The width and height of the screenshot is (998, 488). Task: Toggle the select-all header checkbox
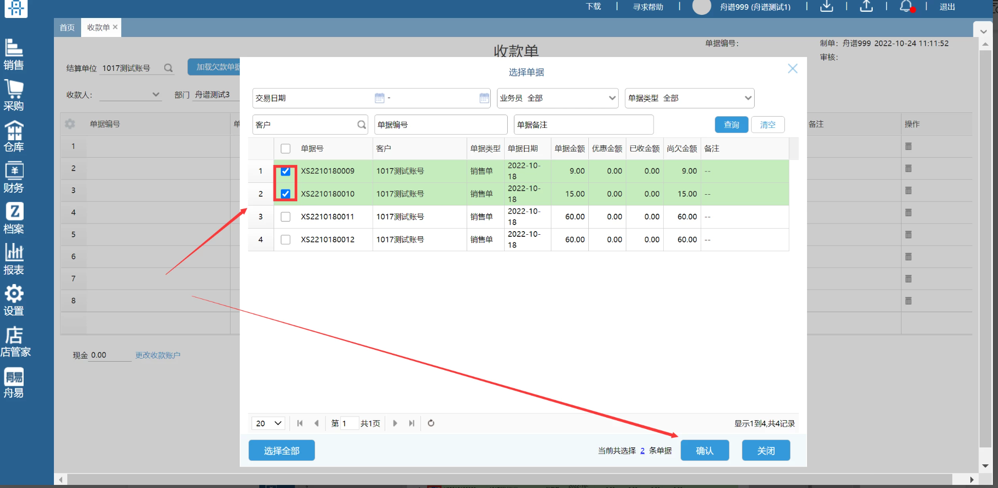click(x=285, y=149)
